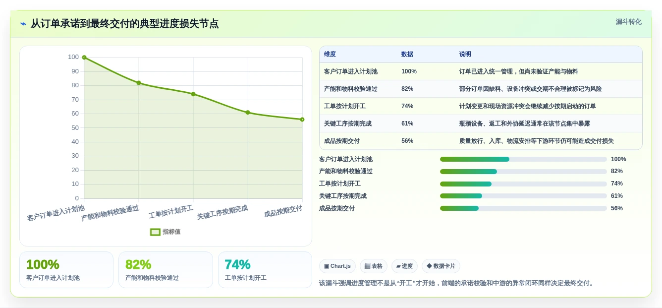
Task: Click the 进度 chip
Action: coord(404,266)
